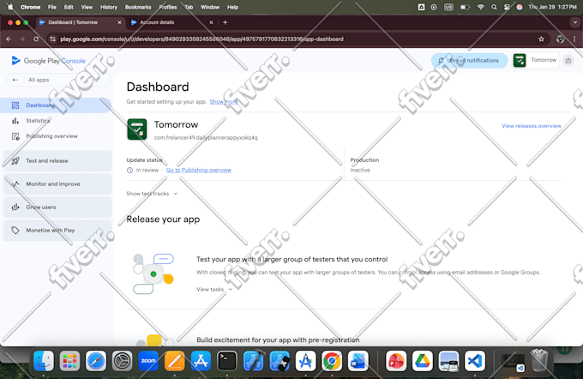The height and width of the screenshot is (379, 583).
Task: Open Terminal from the dock
Action: (x=227, y=361)
